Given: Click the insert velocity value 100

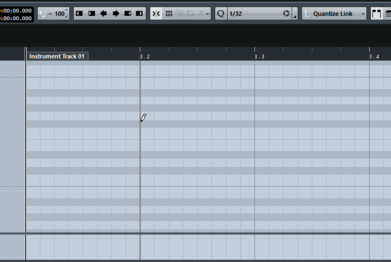Looking at the screenshot, I should point(59,14).
